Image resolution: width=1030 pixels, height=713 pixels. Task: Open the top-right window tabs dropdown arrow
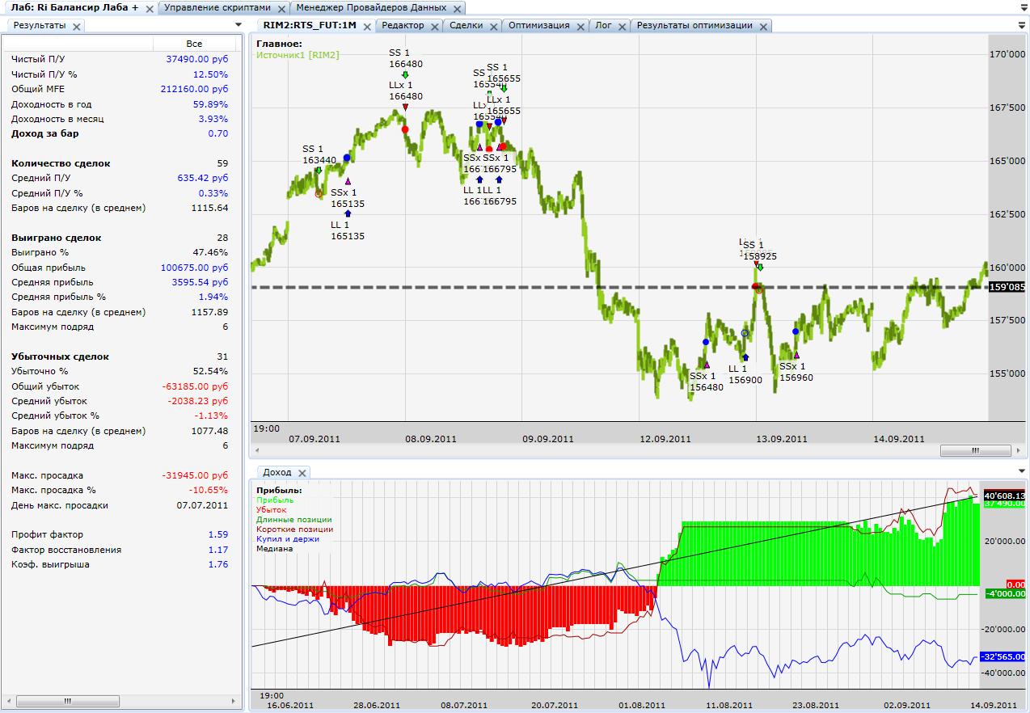point(1022,7)
